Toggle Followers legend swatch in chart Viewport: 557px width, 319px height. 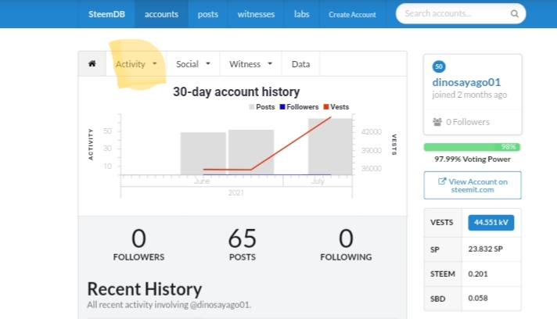pyautogui.click(x=282, y=107)
